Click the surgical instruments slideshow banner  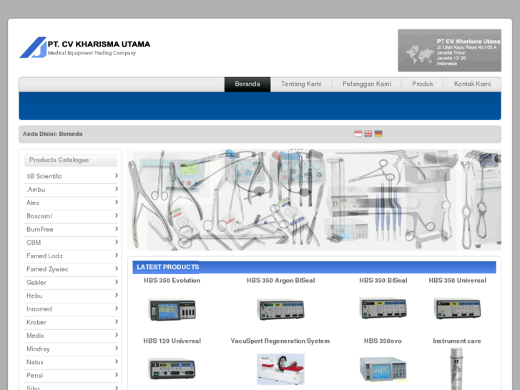315,200
